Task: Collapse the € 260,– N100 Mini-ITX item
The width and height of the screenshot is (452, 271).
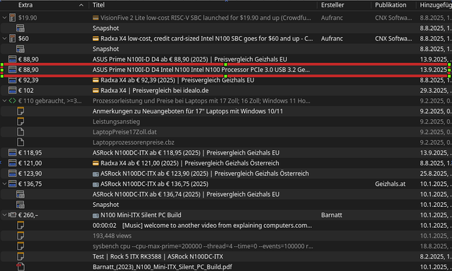Action: click(x=5, y=215)
